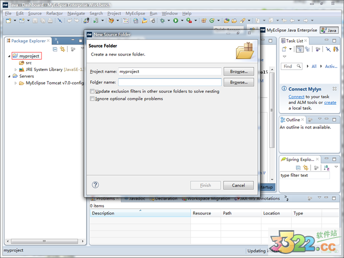The height and width of the screenshot is (258, 344).
Task: Toggle Hide Completed Tasks in Task List
Action: [x=328, y=49]
